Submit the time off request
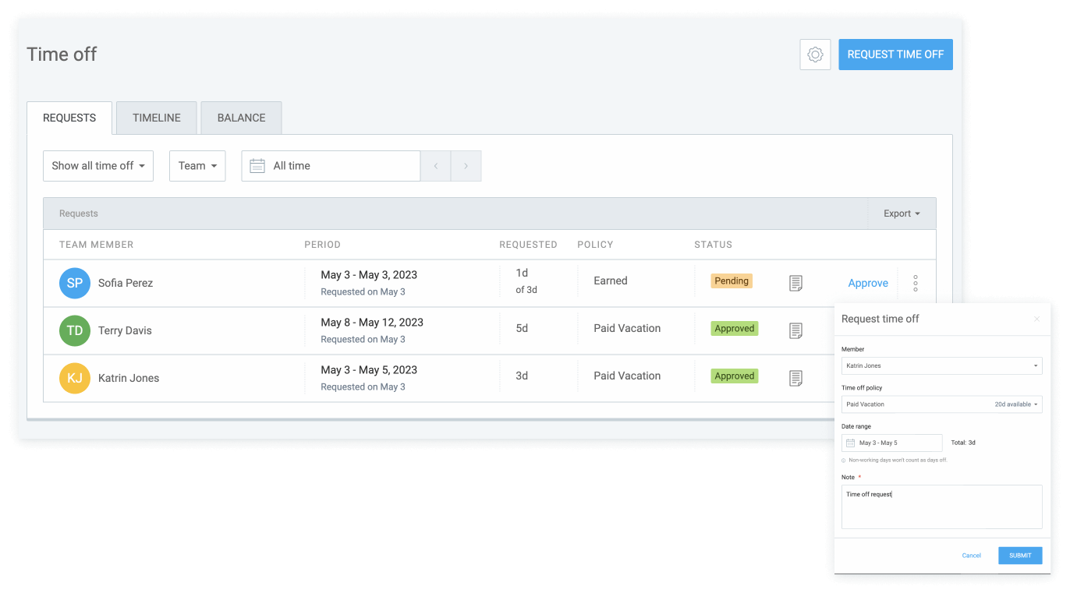Viewport: 1070px width, 593px height. tap(1019, 555)
